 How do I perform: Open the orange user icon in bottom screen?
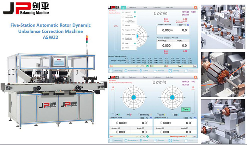(x=195, y=77)
